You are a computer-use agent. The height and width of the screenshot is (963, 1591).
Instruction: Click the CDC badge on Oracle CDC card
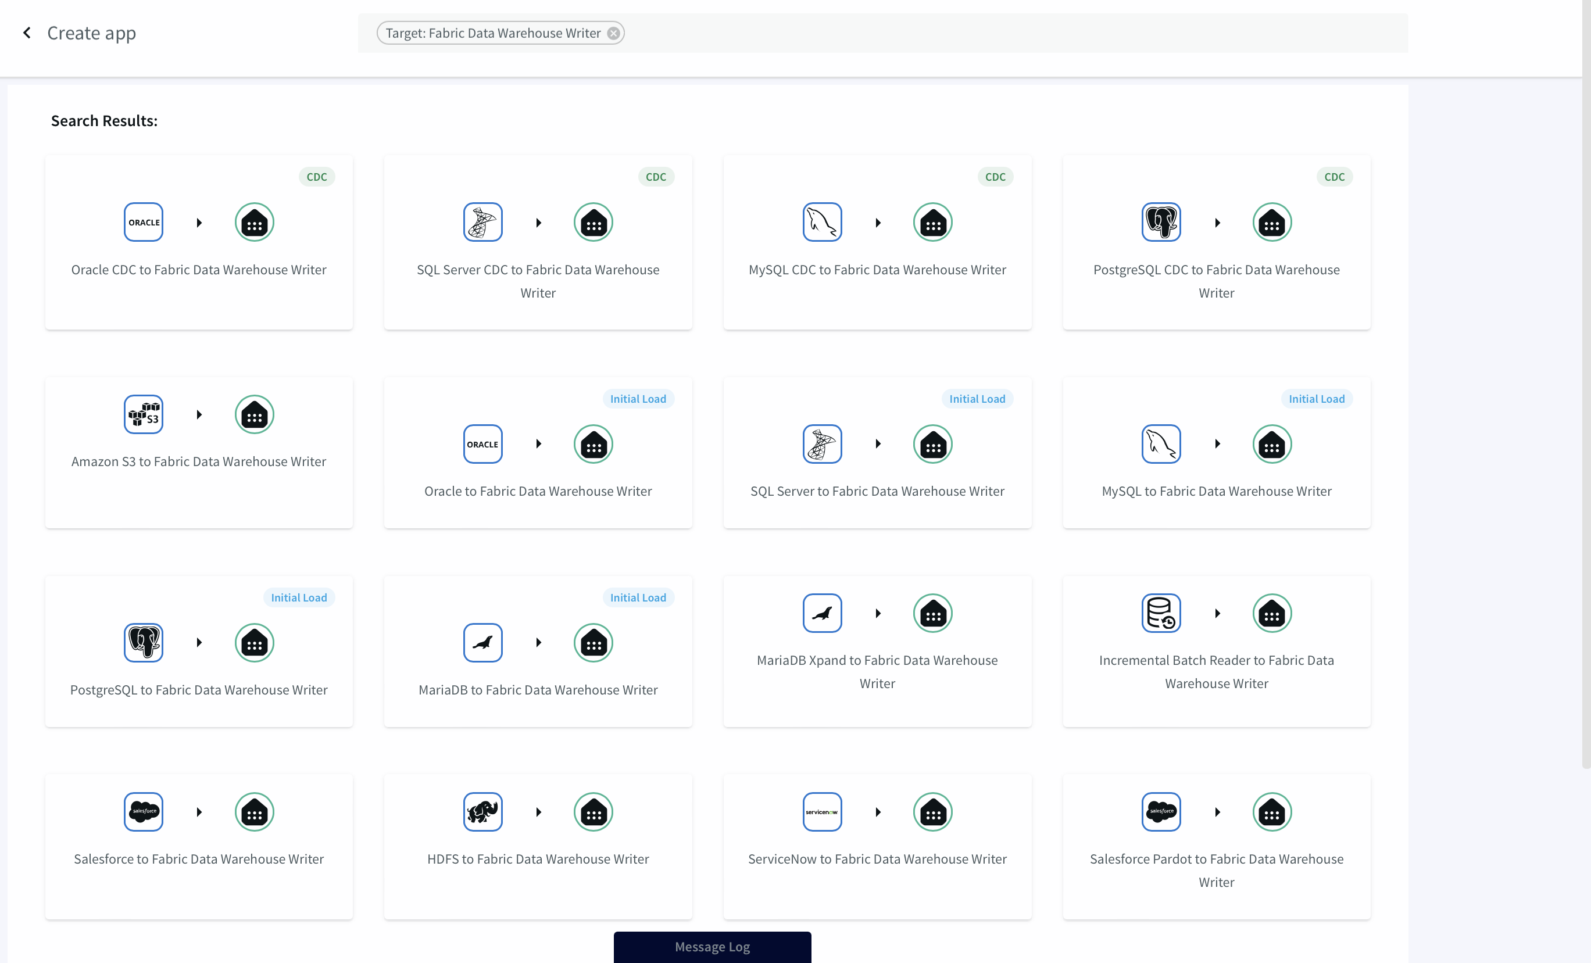[x=316, y=176]
